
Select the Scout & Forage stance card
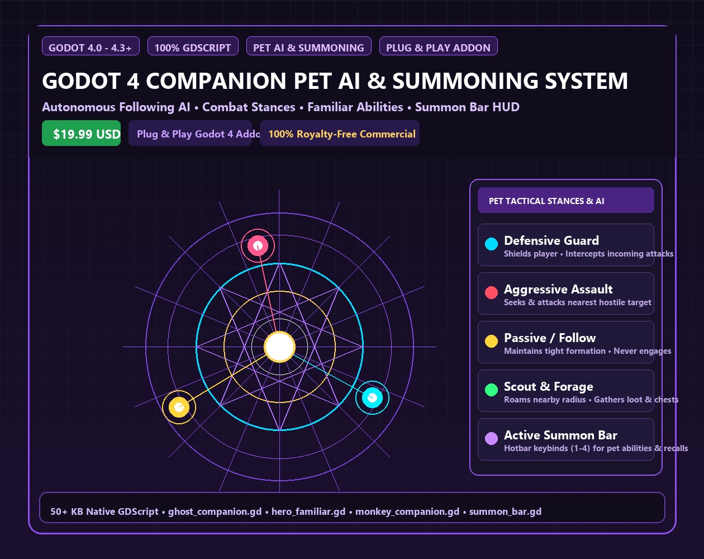[x=565, y=391]
